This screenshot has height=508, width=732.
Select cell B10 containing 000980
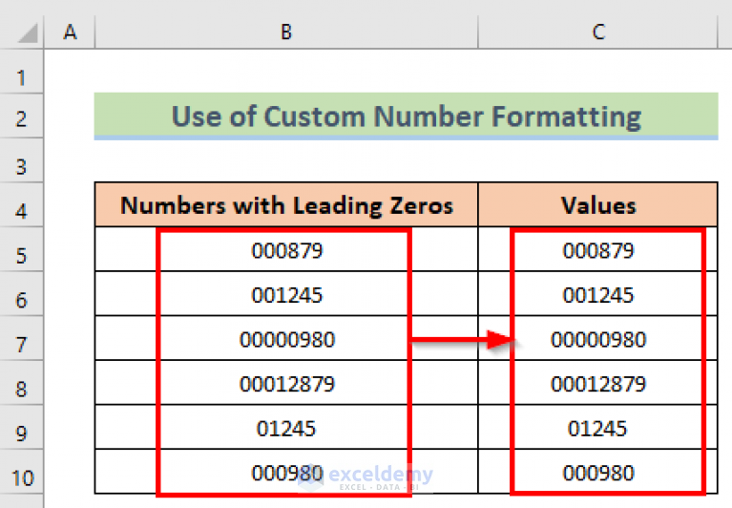coord(286,472)
